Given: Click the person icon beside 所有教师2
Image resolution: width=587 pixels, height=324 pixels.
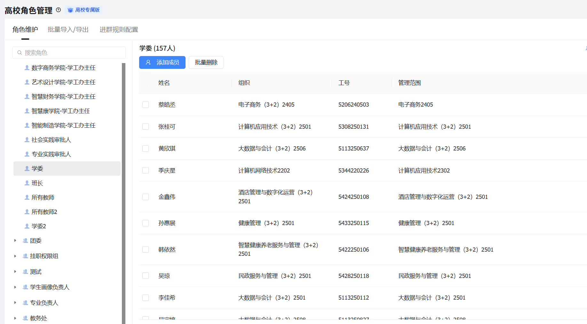Looking at the screenshot, I should pos(27,212).
